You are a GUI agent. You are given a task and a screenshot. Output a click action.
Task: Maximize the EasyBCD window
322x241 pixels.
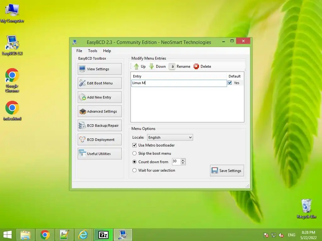[232, 41]
